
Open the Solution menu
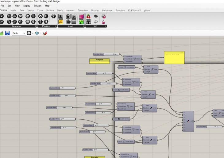[x=37, y=6]
